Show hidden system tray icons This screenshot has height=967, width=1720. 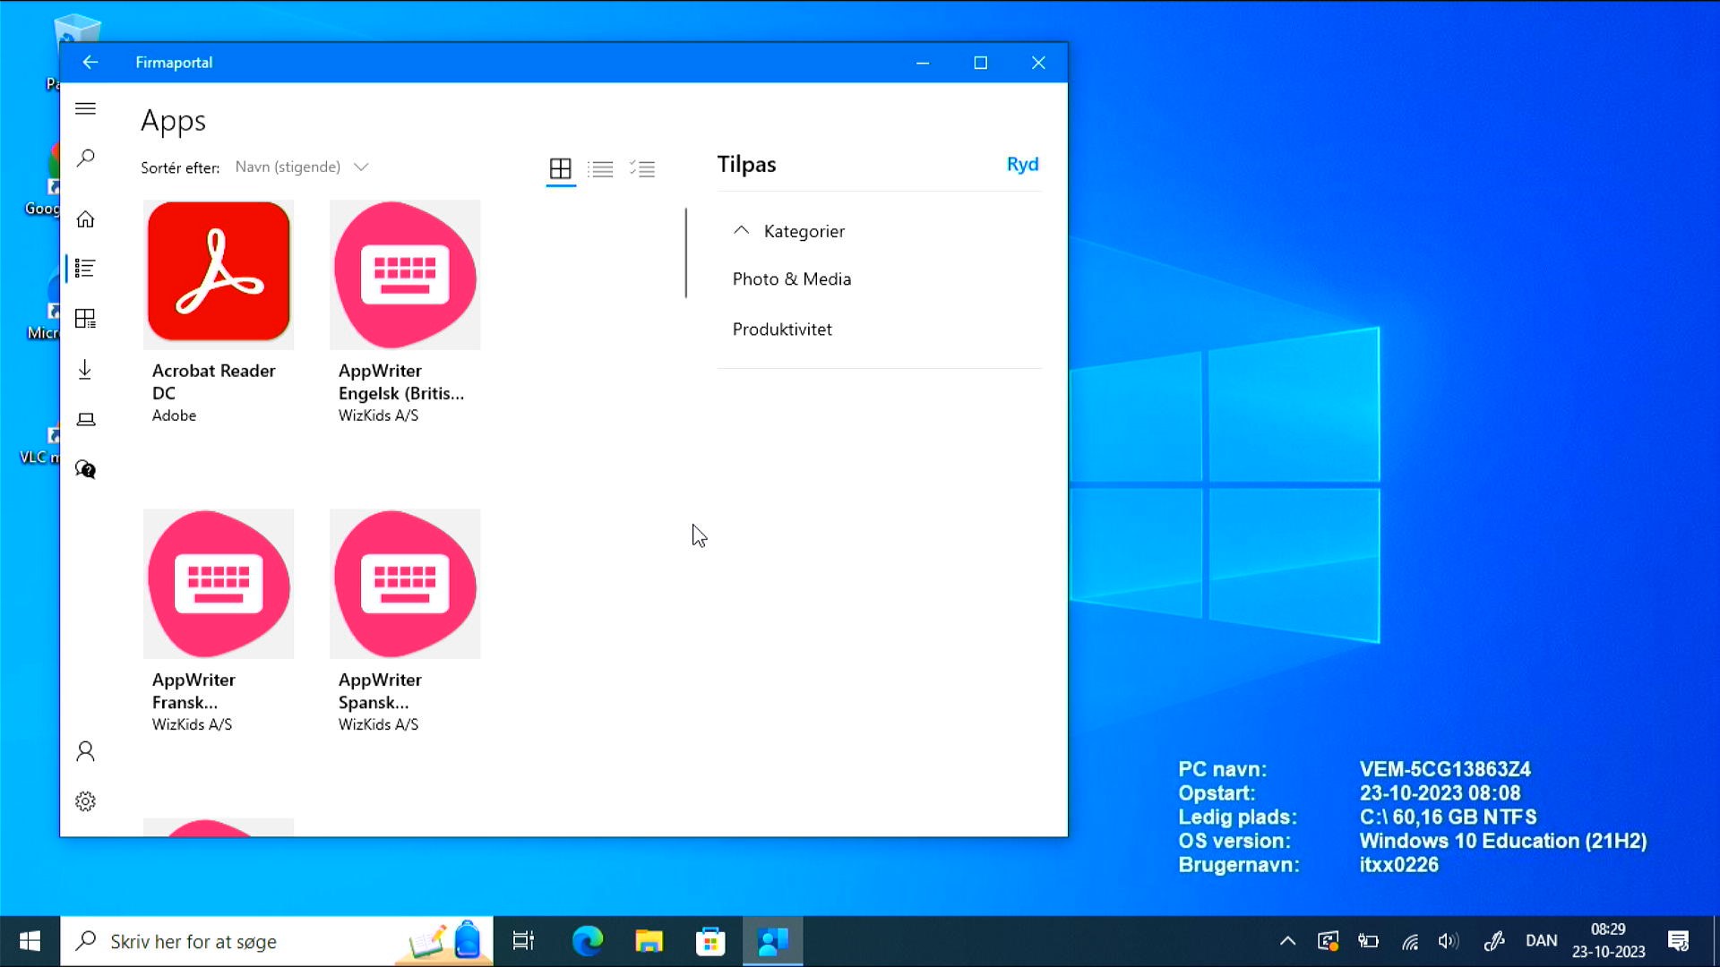coord(1287,941)
